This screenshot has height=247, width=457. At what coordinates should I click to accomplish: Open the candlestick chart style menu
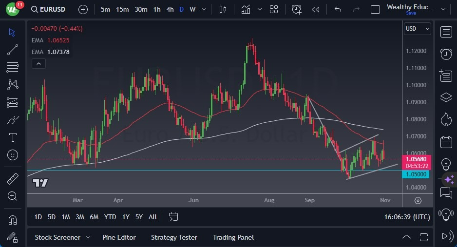[223, 9]
